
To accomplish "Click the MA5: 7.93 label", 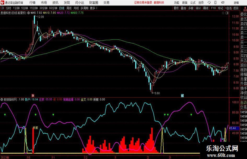I will pyautogui.click(x=36, y=13).
